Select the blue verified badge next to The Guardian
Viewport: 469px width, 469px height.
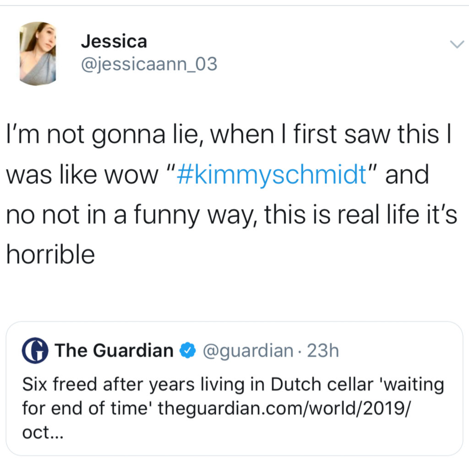[188, 350]
